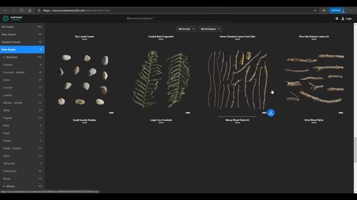Open the Organic material category
357x200 pixels.
22,118
